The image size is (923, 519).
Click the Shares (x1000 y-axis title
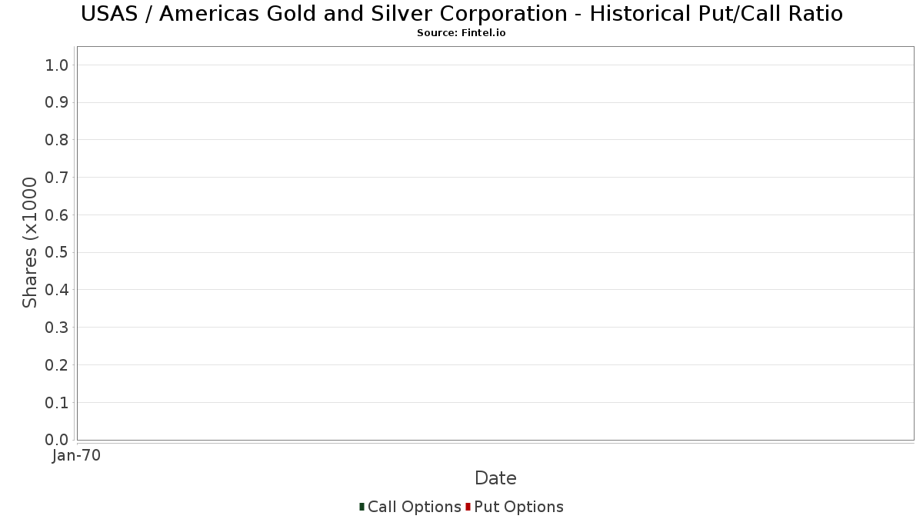[x=30, y=243]
